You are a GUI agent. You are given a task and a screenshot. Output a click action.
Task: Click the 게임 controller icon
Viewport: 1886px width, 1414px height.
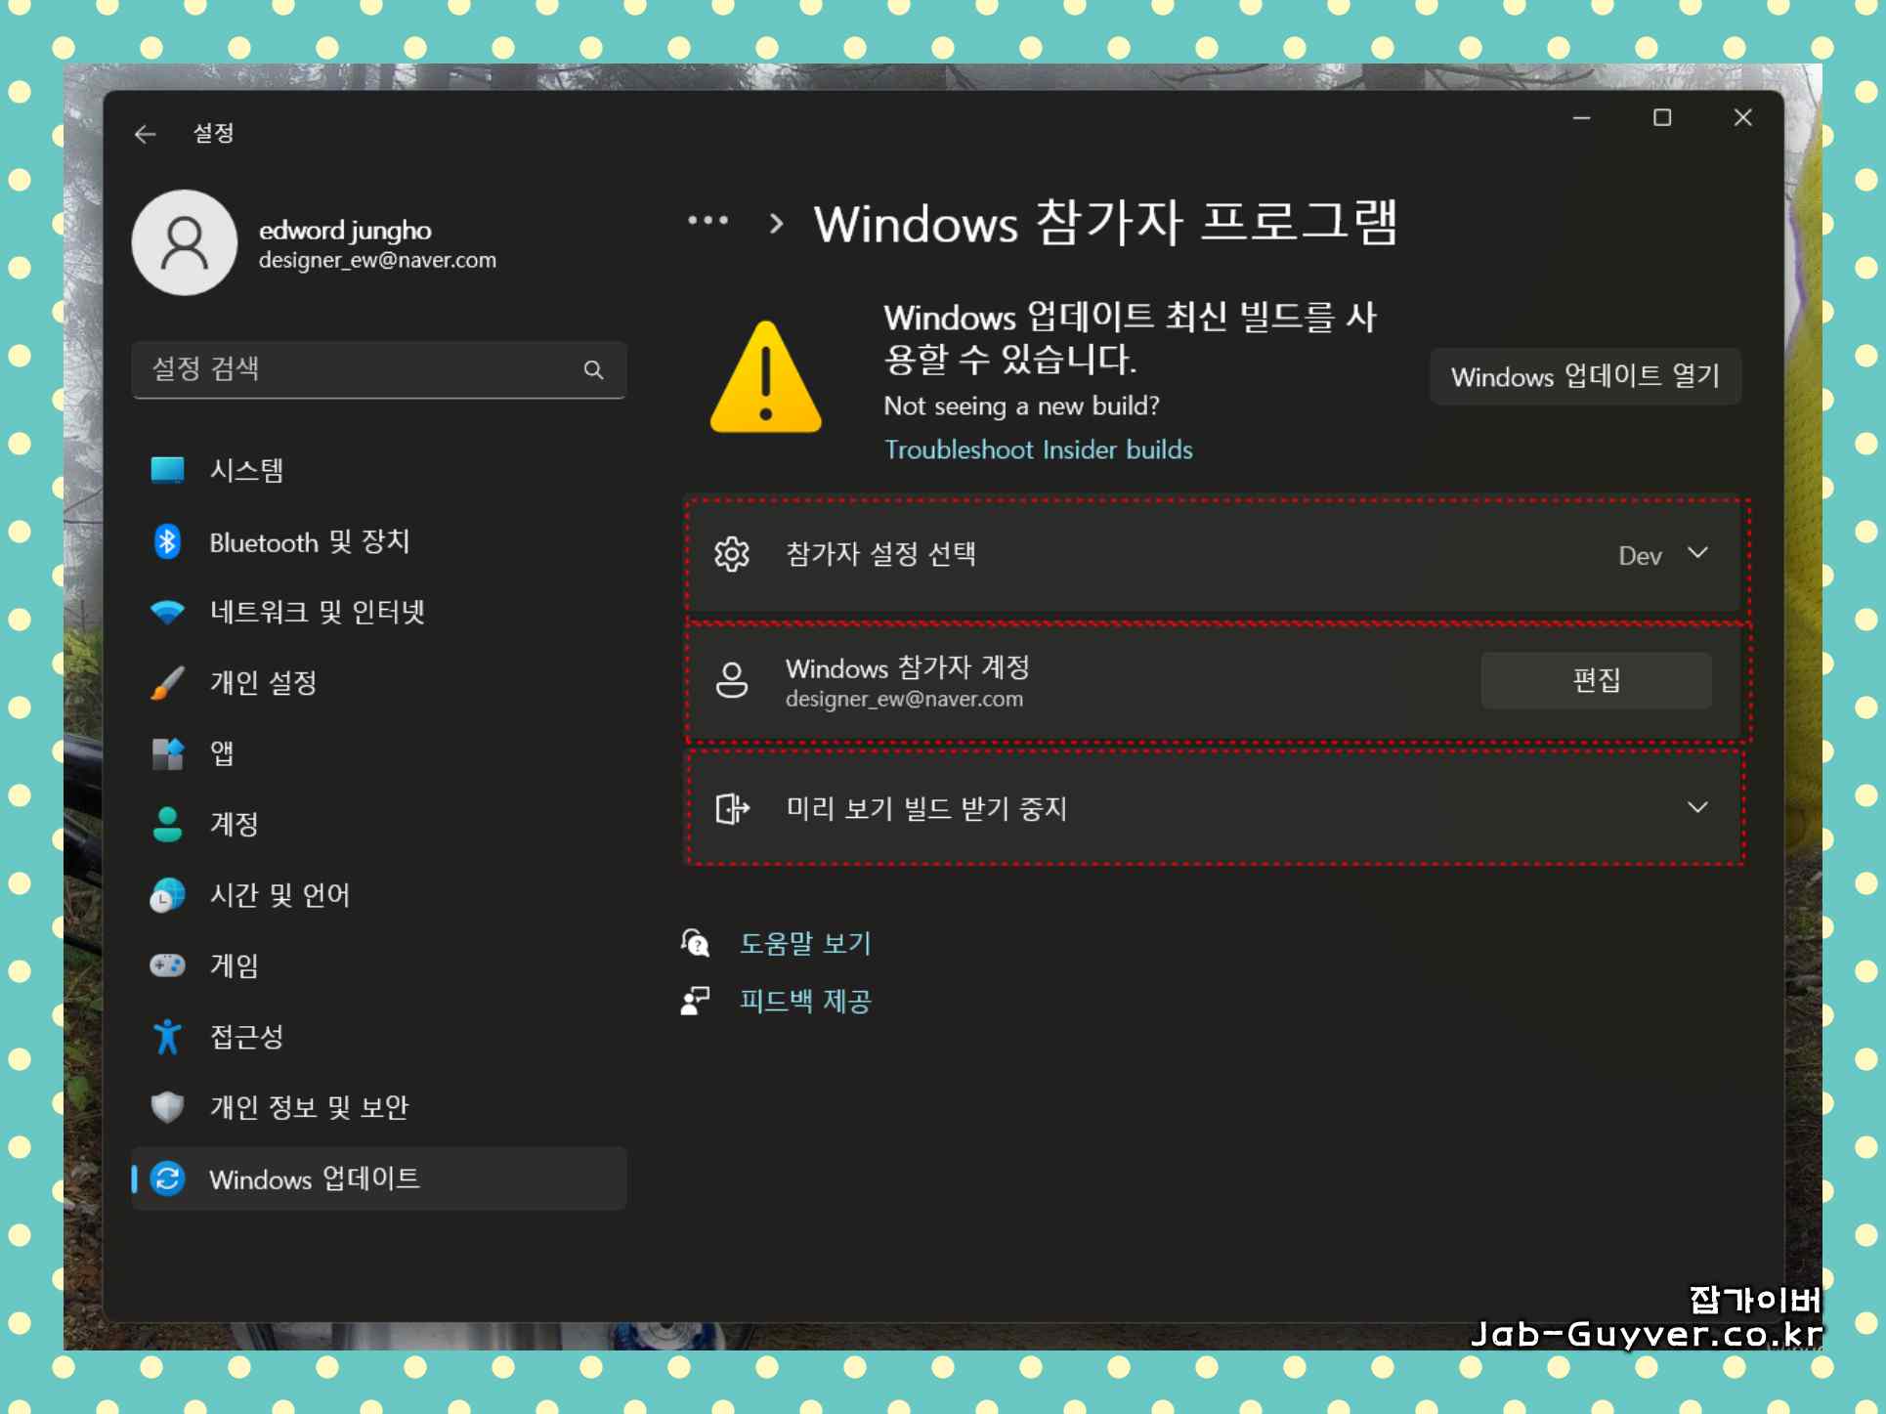(167, 965)
